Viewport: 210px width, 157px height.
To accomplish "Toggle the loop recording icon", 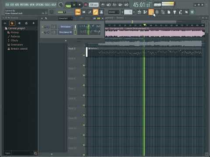I will tap(126, 5).
